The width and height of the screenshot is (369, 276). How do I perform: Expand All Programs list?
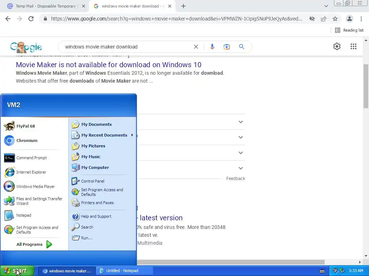click(34, 244)
